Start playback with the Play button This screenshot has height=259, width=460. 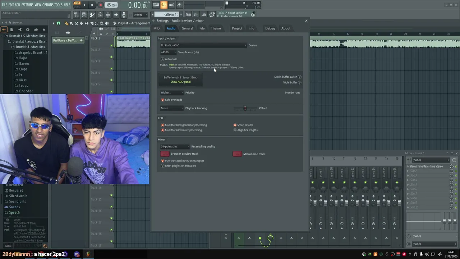[85, 5]
